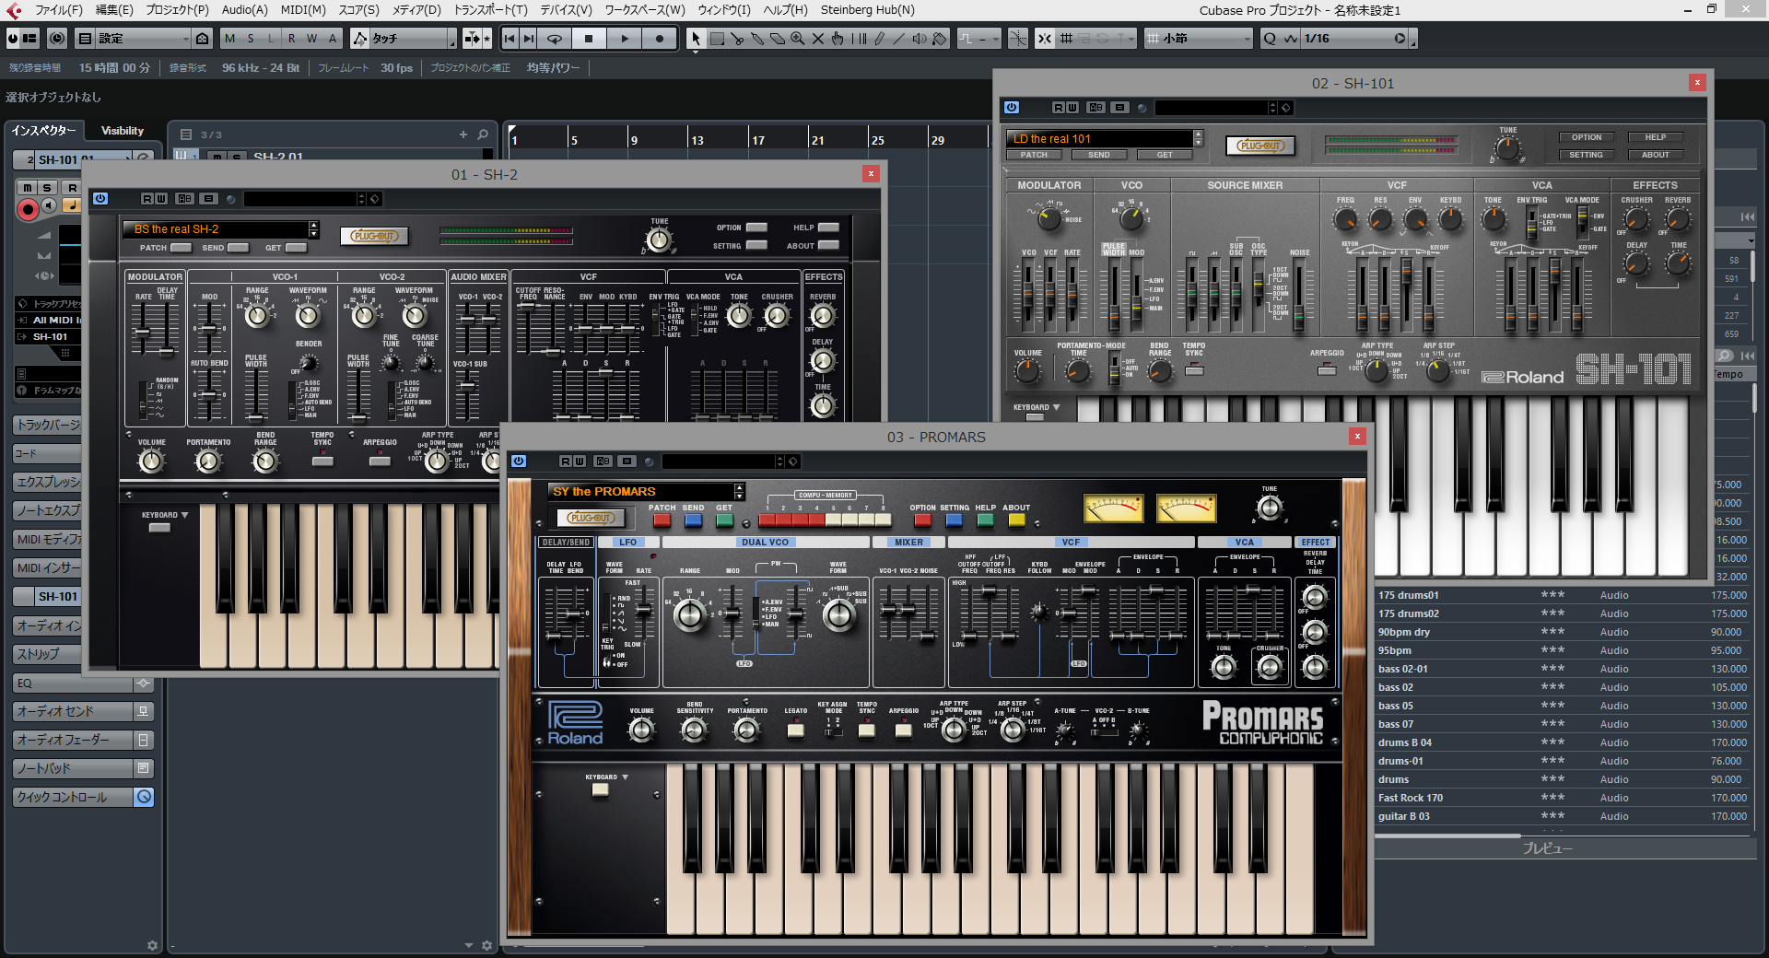The image size is (1769, 958).
Task: Click PLUG-OUT button in PROMARS window
Action: pyautogui.click(x=592, y=518)
